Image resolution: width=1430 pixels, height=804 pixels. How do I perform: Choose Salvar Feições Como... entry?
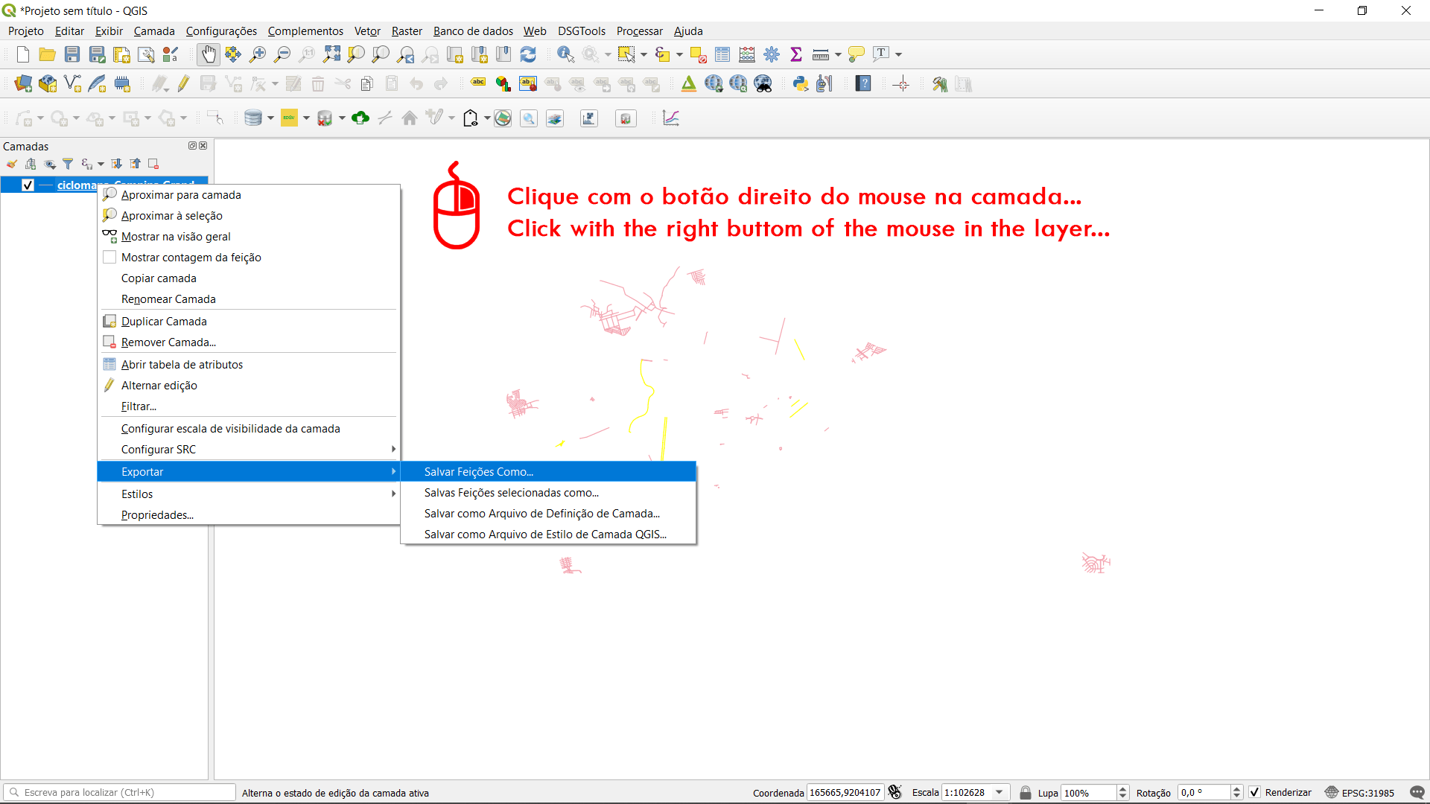[479, 472]
